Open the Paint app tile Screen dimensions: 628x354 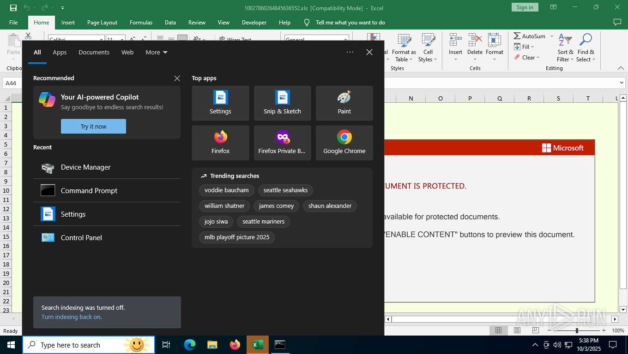click(344, 103)
